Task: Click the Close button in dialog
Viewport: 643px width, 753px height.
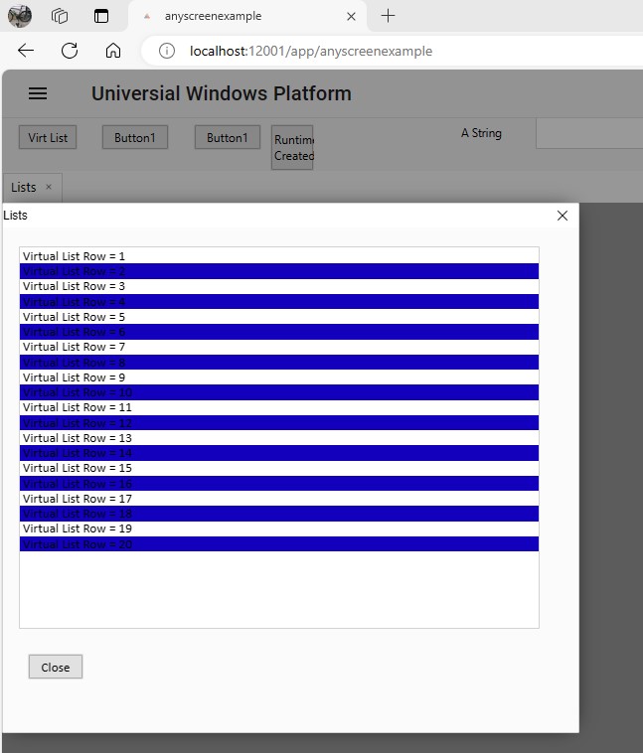Action: point(56,667)
